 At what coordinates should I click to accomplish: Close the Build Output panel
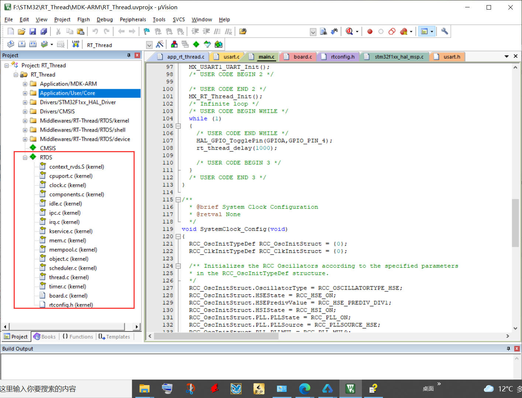[x=517, y=349]
